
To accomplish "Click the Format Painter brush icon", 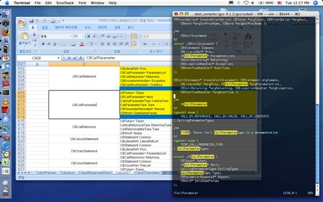I will tap(34, 45).
